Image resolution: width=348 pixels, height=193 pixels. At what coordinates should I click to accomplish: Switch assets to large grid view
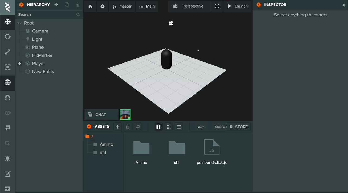[x=159, y=127]
